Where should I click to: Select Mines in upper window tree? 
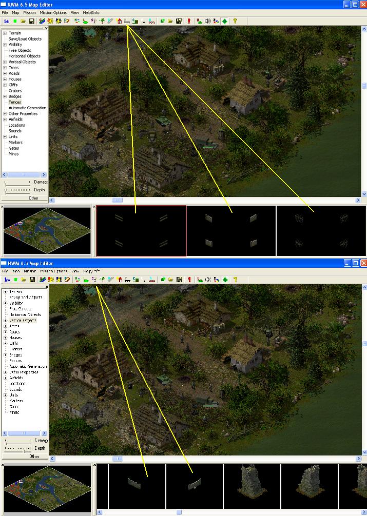pos(13,154)
